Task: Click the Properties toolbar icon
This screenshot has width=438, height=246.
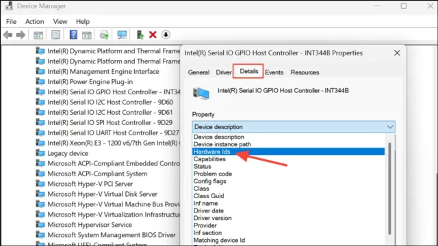Action: (x=56, y=35)
